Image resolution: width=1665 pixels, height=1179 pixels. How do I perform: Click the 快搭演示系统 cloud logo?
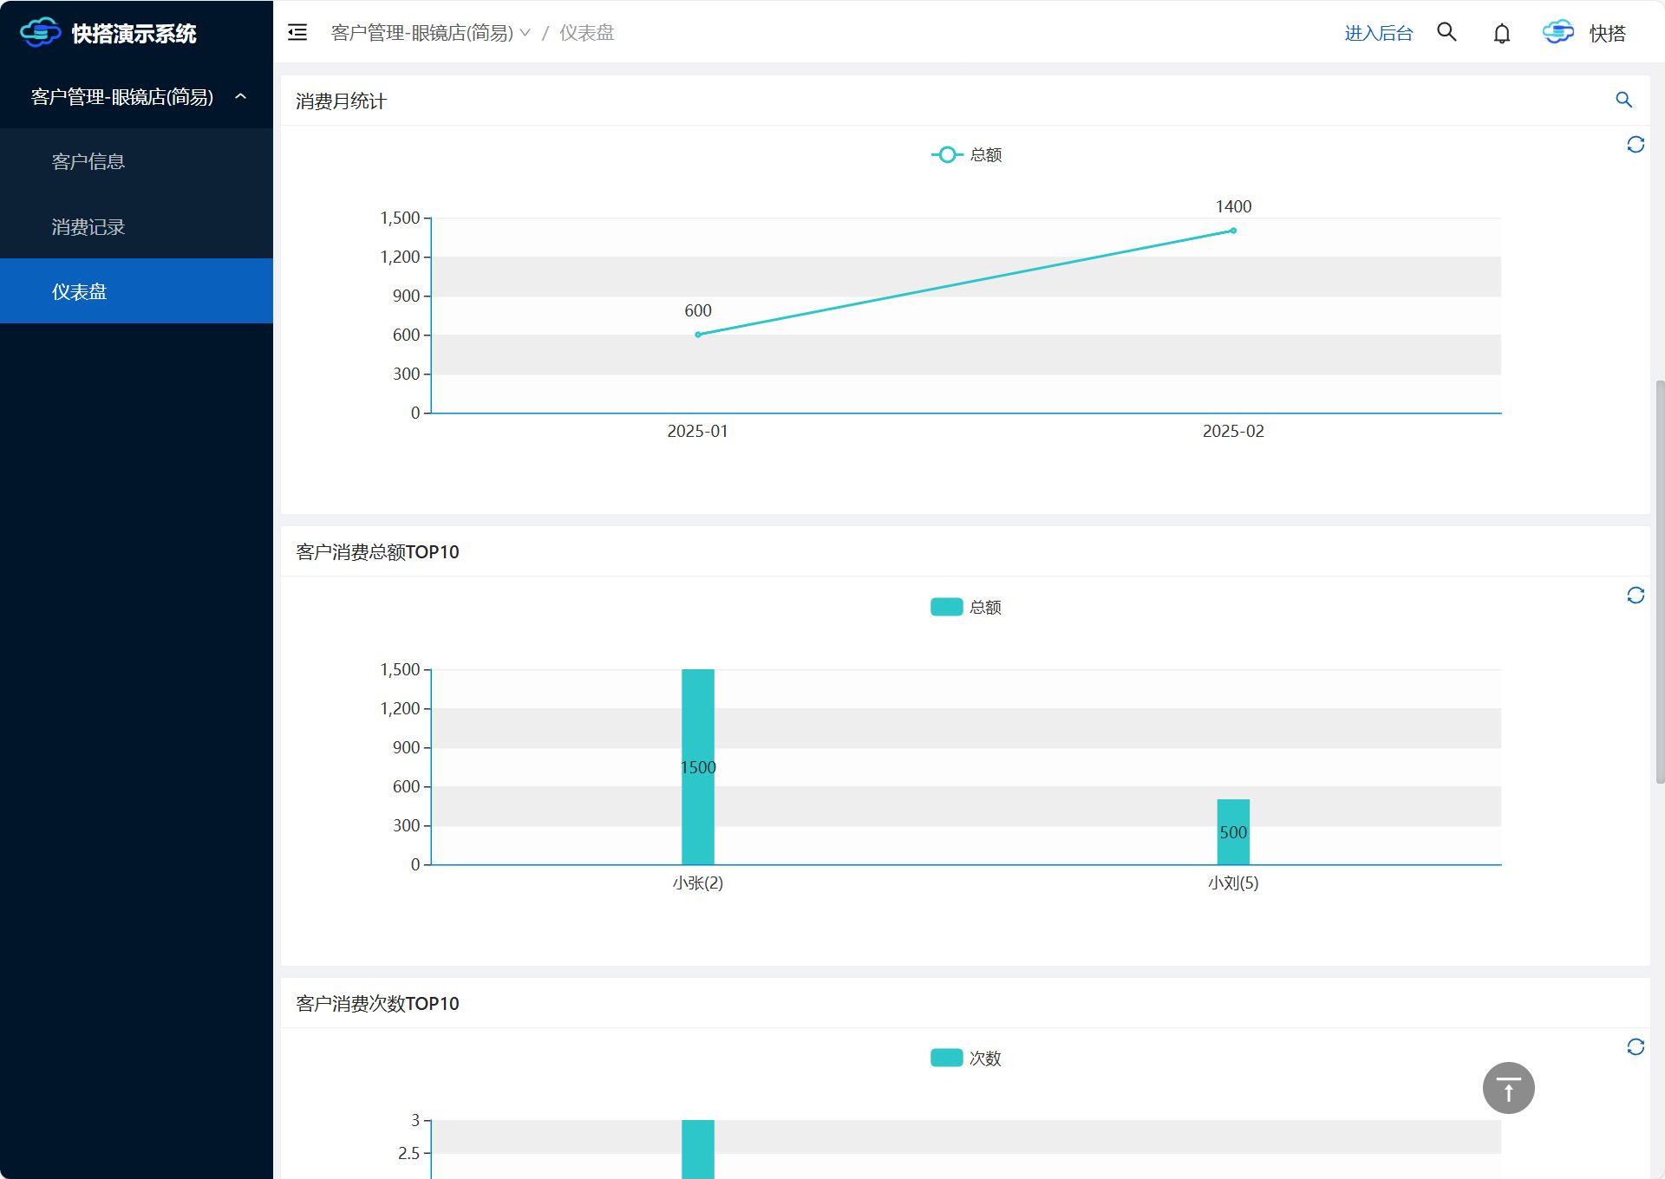pos(40,33)
